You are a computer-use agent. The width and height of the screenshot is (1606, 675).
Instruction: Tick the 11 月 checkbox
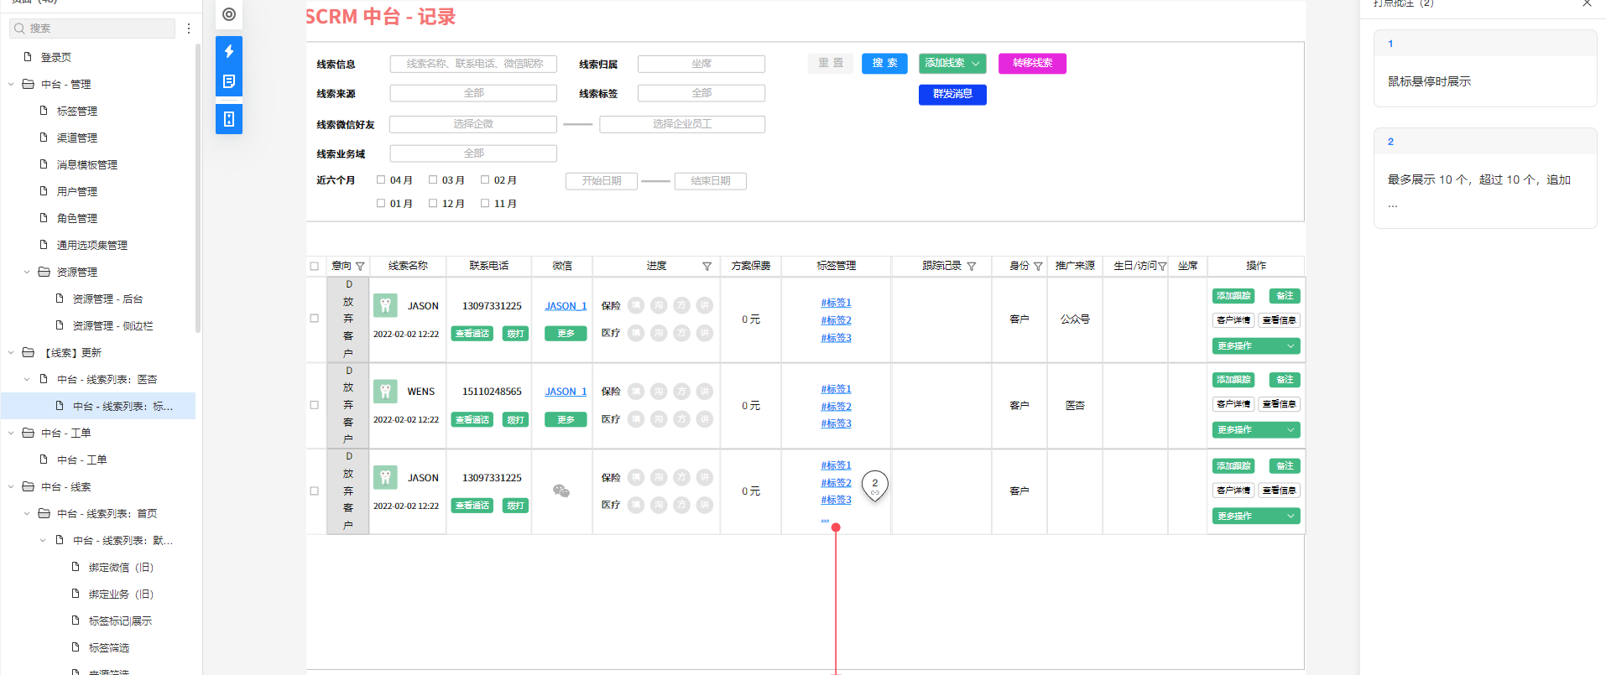485,203
